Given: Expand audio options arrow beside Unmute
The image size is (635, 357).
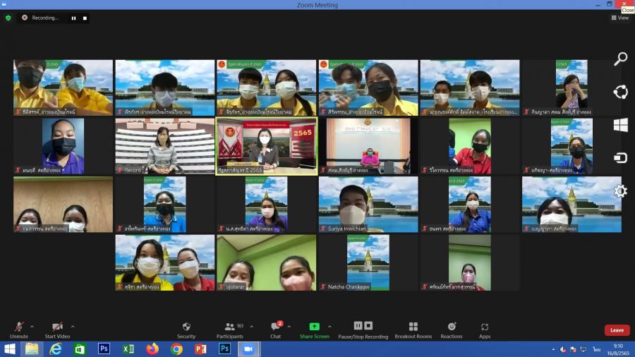Looking at the screenshot, I should coord(32,327).
